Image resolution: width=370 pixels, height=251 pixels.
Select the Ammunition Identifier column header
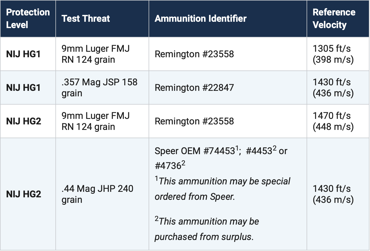pyautogui.click(x=200, y=18)
